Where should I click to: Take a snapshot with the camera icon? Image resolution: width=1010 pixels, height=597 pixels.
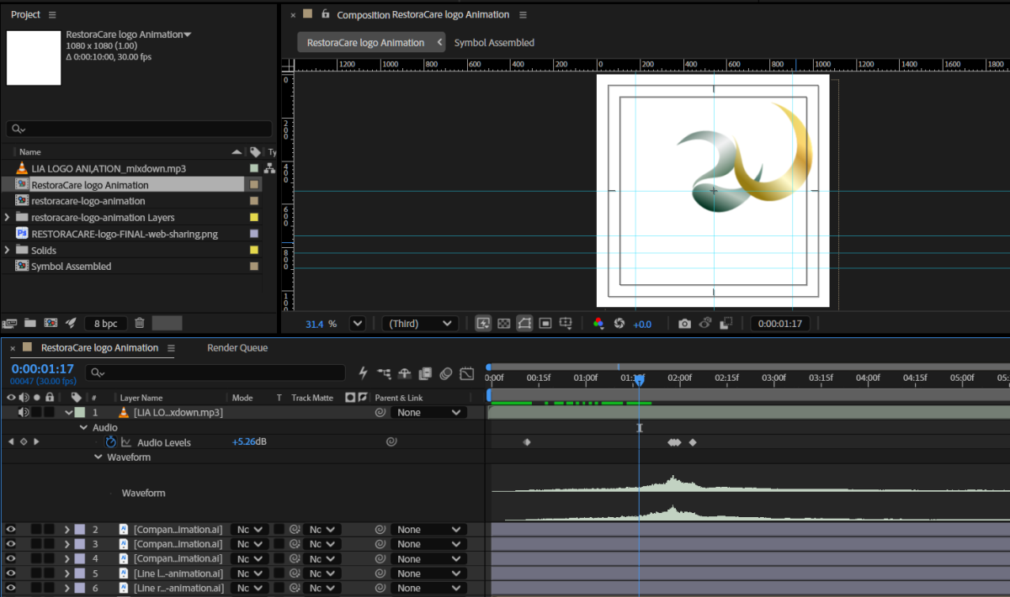(685, 324)
